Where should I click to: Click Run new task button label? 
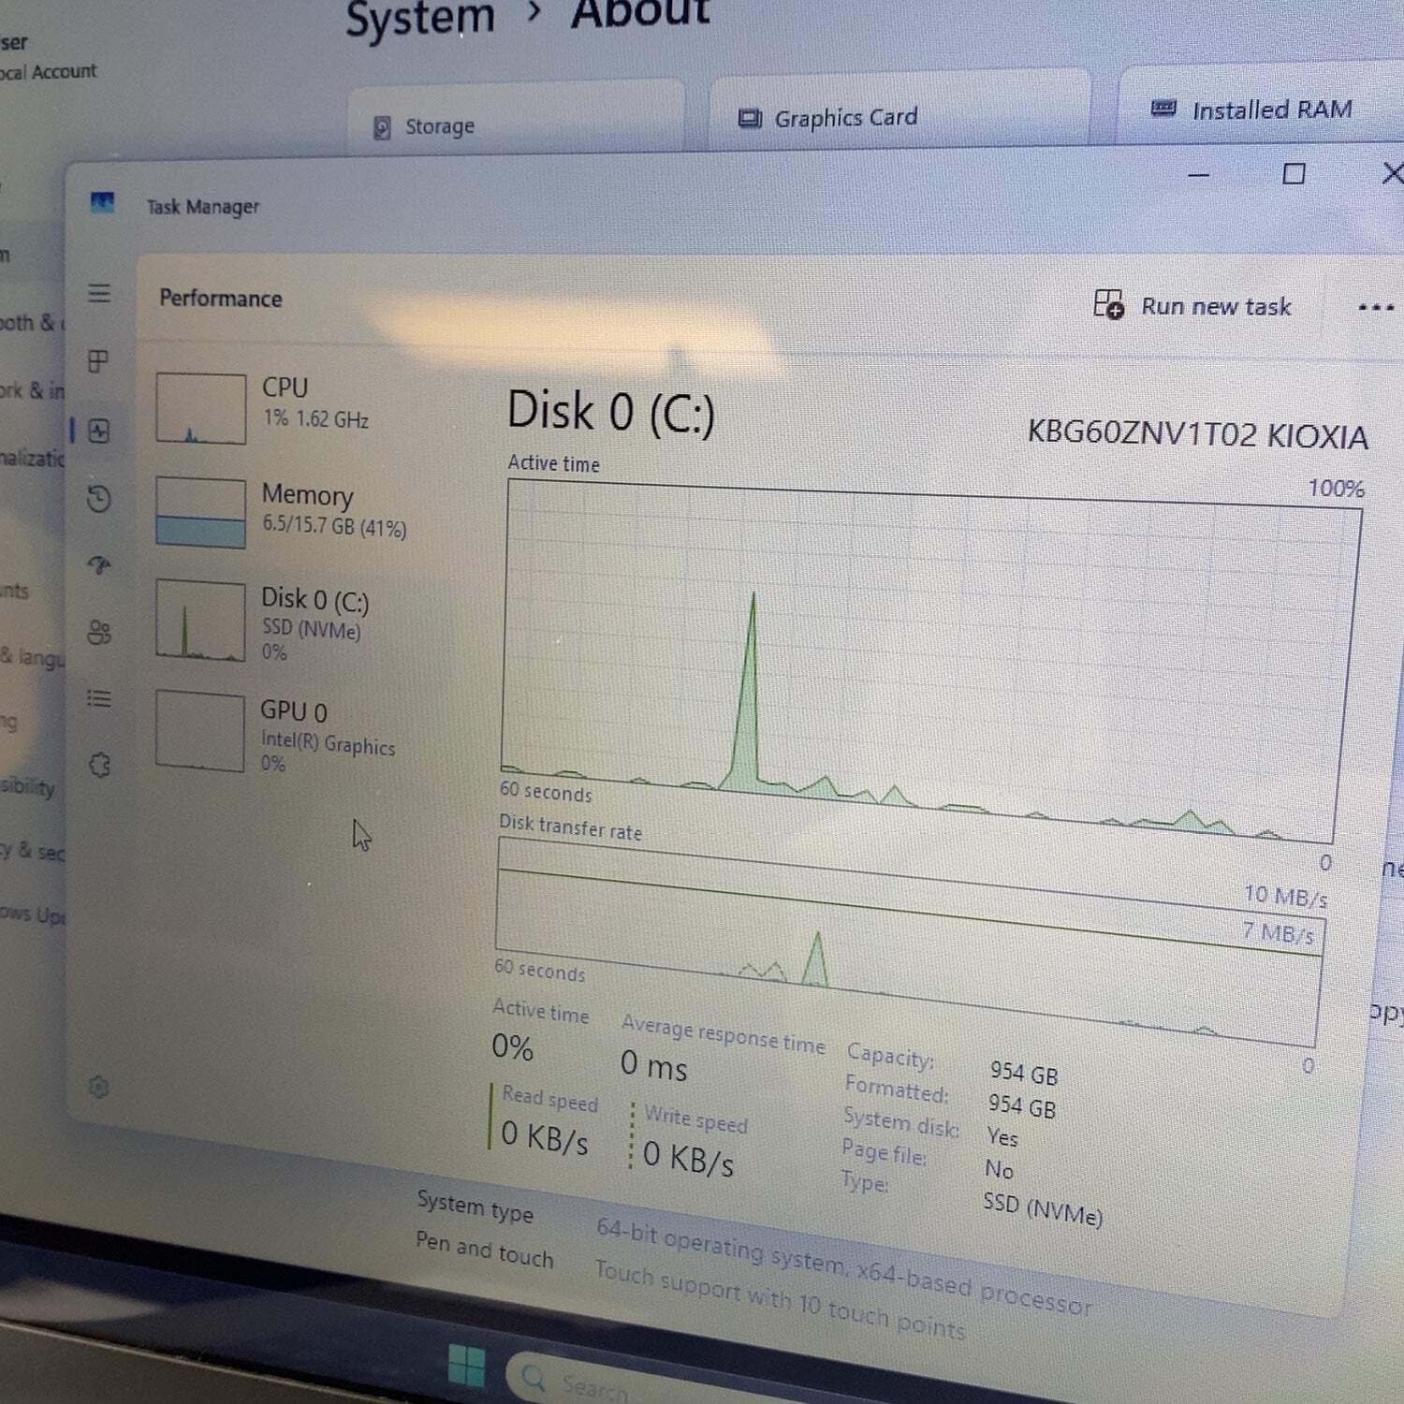[1216, 307]
